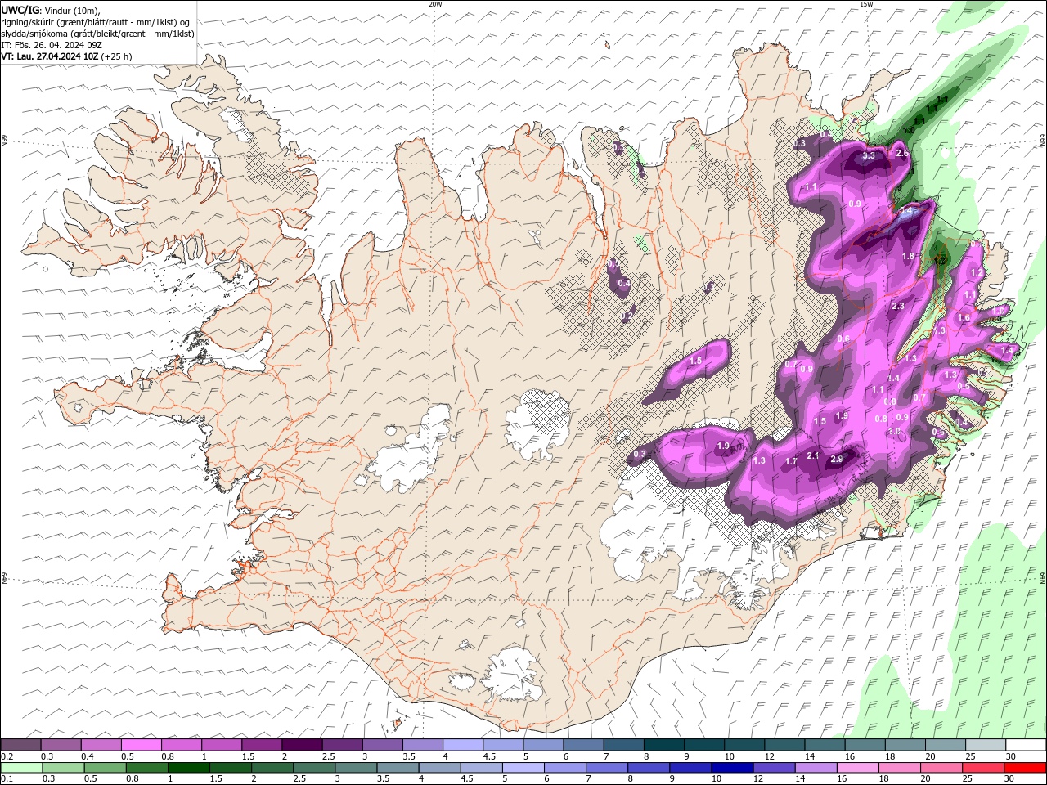Click the 2.6 precipitation value on the map
Viewport: 1047px width, 785px height.
tap(902, 153)
